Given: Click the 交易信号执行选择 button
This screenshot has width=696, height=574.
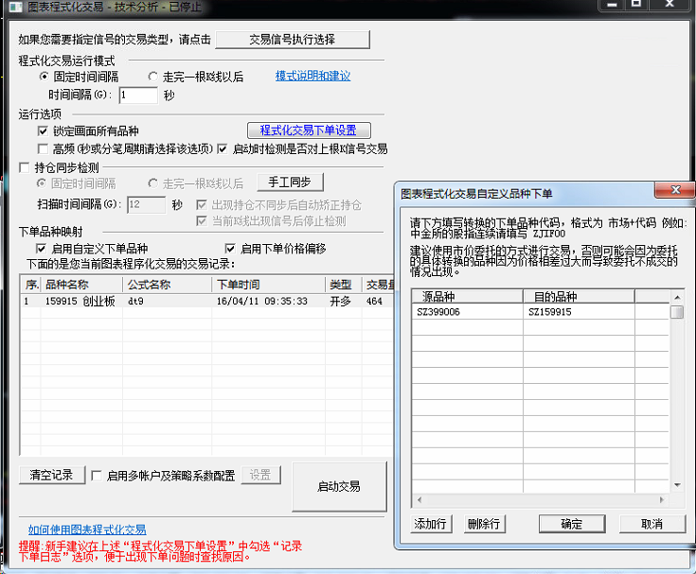Looking at the screenshot, I should coord(293,40).
